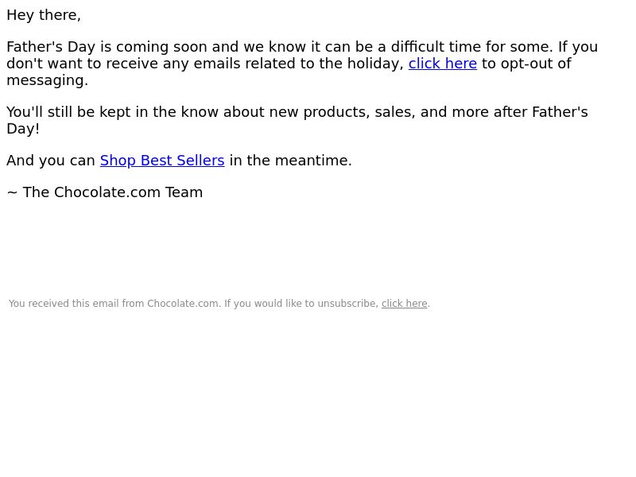Click 'If you would like to unsubscribe,' text

point(301,304)
